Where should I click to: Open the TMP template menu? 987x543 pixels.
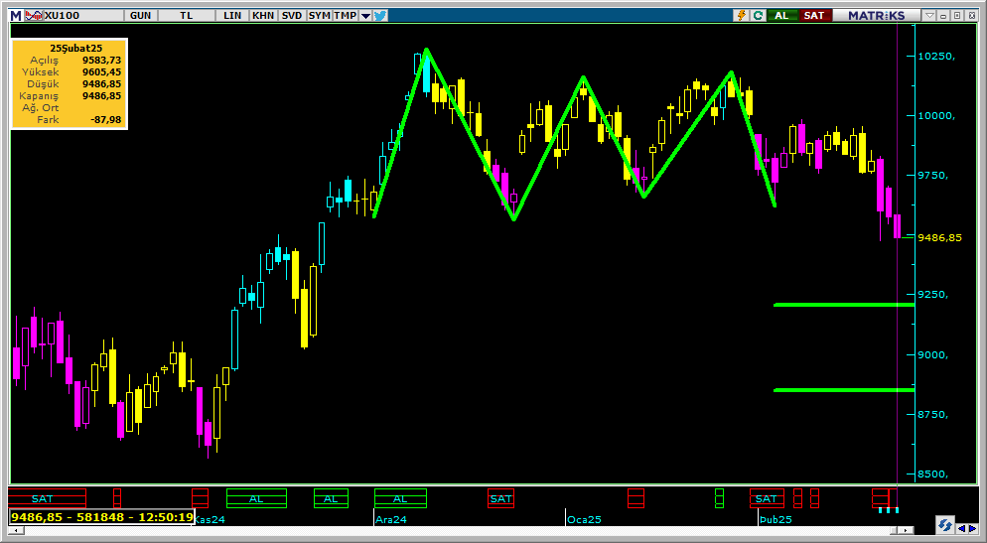tap(345, 15)
